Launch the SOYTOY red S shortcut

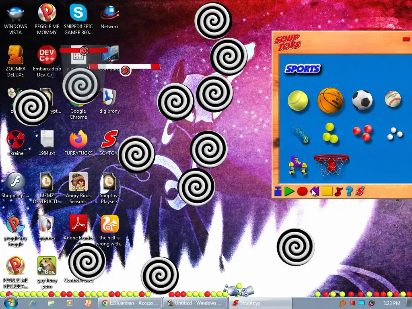pyautogui.click(x=109, y=143)
